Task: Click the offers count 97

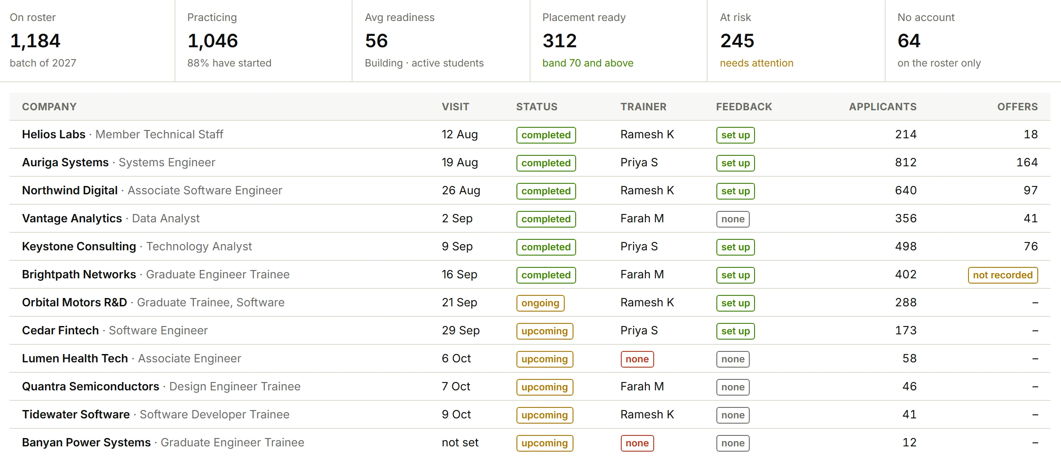Action: pos(1030,190)
